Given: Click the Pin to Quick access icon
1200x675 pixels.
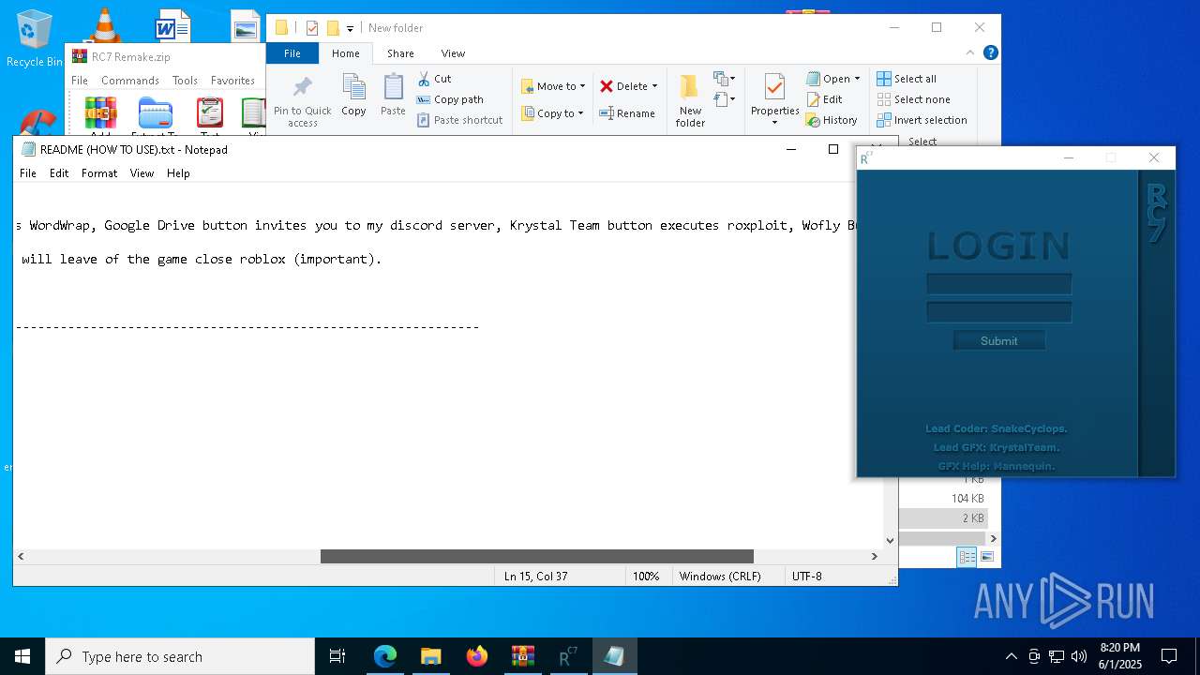Looking at the screenshot, I should (x=302, y=87).
